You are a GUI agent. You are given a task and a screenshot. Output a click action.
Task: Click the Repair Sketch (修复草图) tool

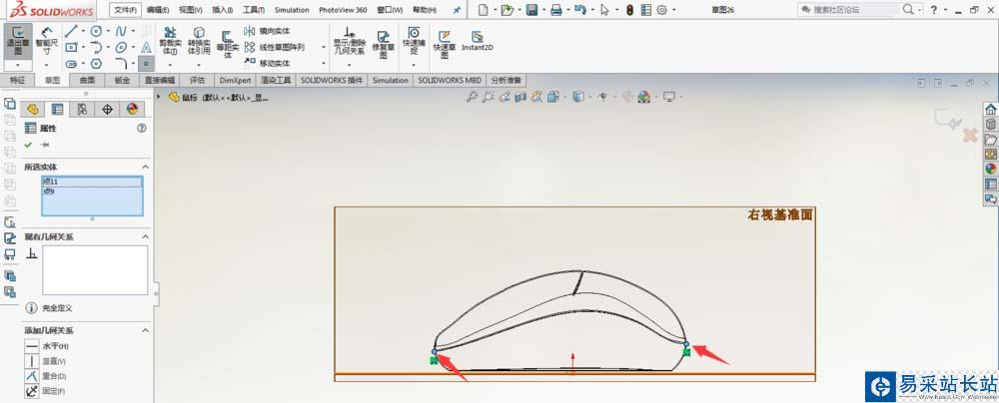(383, 45)
